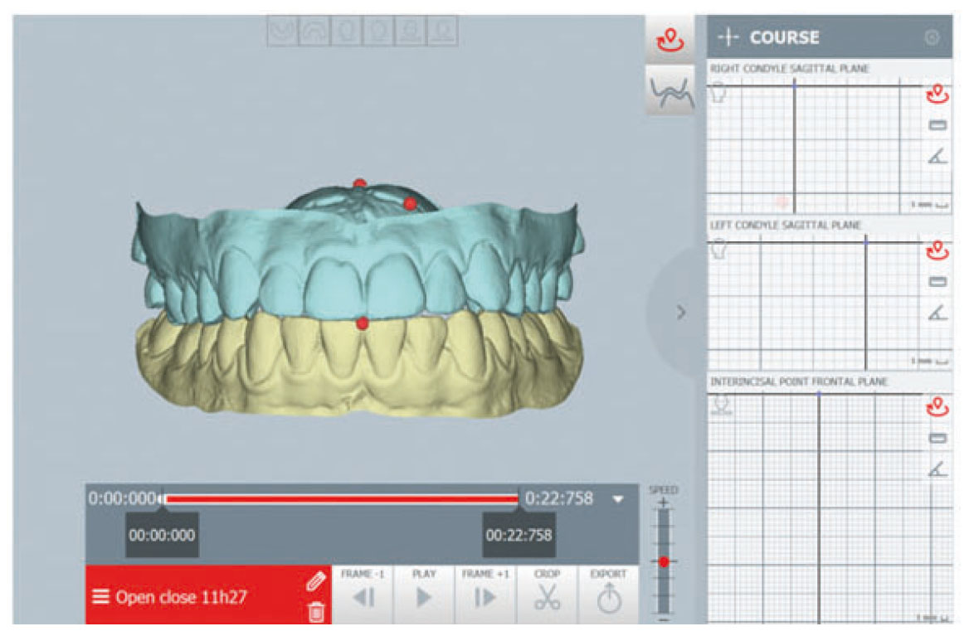969x636 pixels.
Task: Click the top red palate point on 3D model
Action: (360, 183)
